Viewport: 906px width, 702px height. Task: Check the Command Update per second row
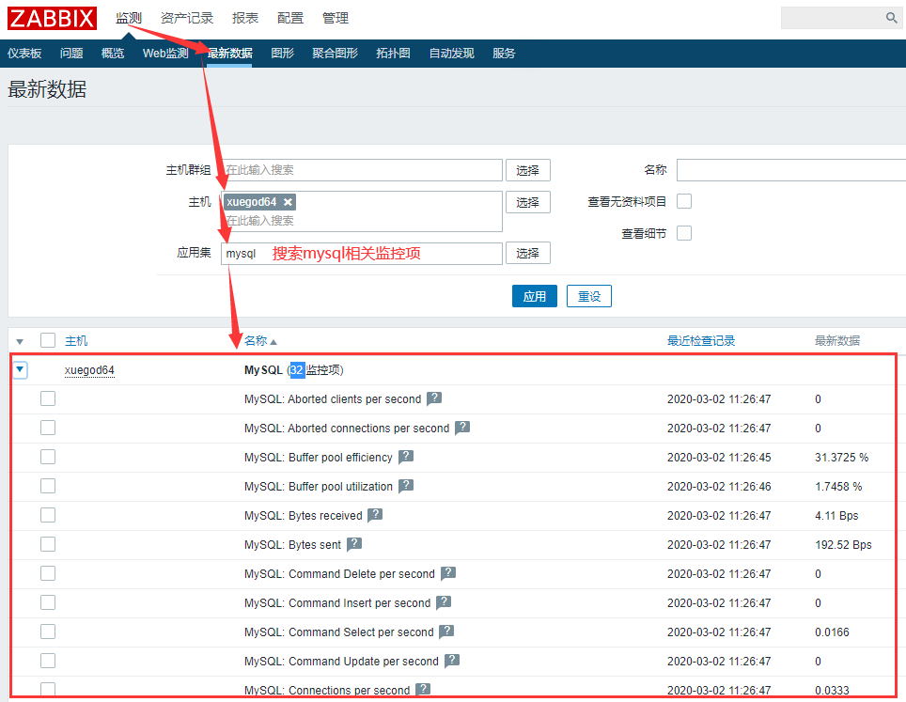coord(48,661)
